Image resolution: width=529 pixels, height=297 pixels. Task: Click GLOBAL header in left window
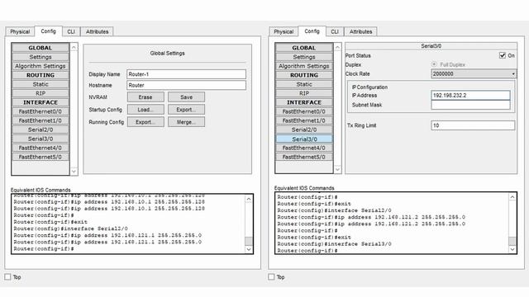click(41, 48)
